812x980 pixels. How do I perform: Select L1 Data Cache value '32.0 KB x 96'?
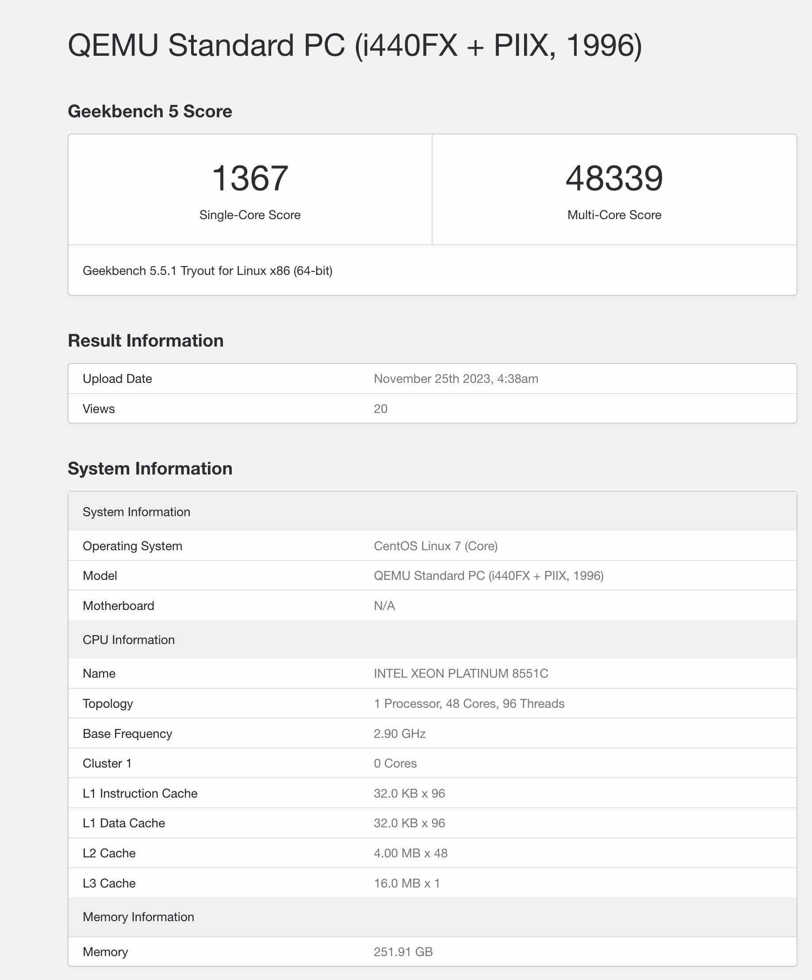click(x=410, y=823)
